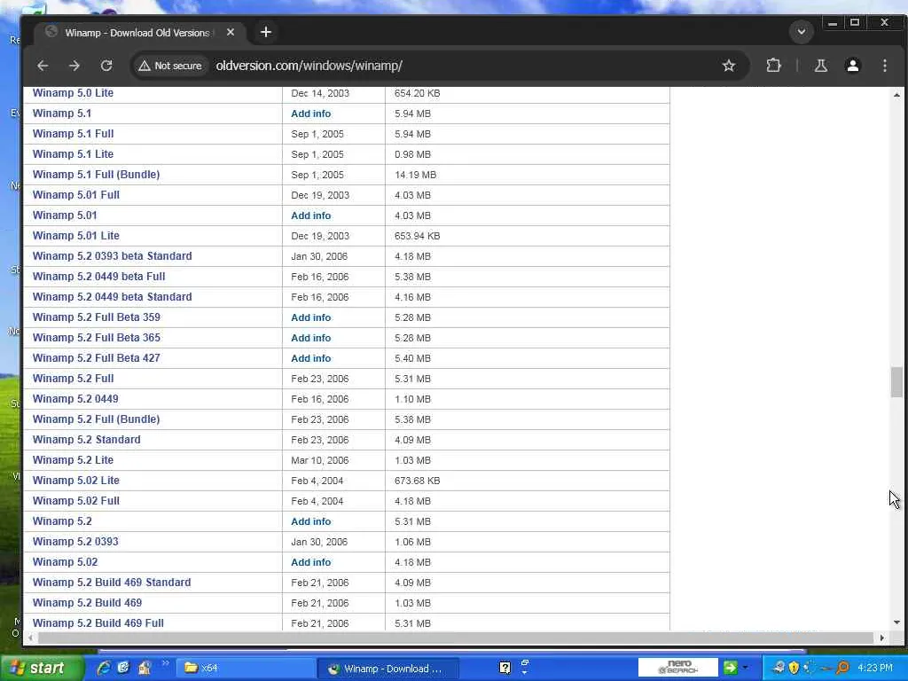Viewport: 908px width, 681px height.
Task: Open the Extensions puzzle icon
Action: click(x=773, y=66)
